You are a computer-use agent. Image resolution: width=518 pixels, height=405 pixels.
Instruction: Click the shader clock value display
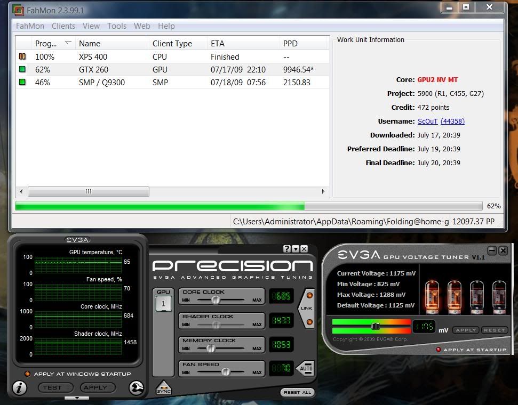281,320
